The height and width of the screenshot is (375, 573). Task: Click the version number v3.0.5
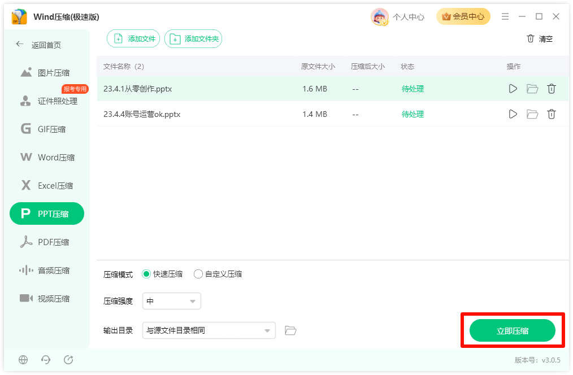[551, 360]
